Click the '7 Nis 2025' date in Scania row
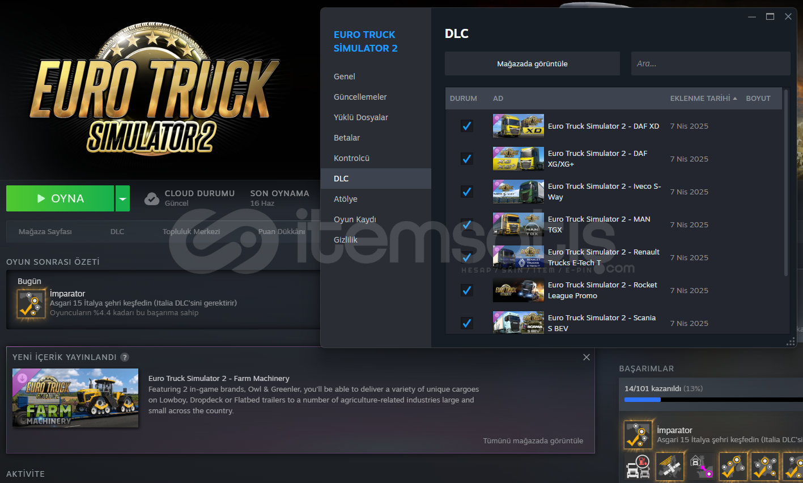Viewport: 803px width, 483px height. pyautogui.click(x=689, y=323)
